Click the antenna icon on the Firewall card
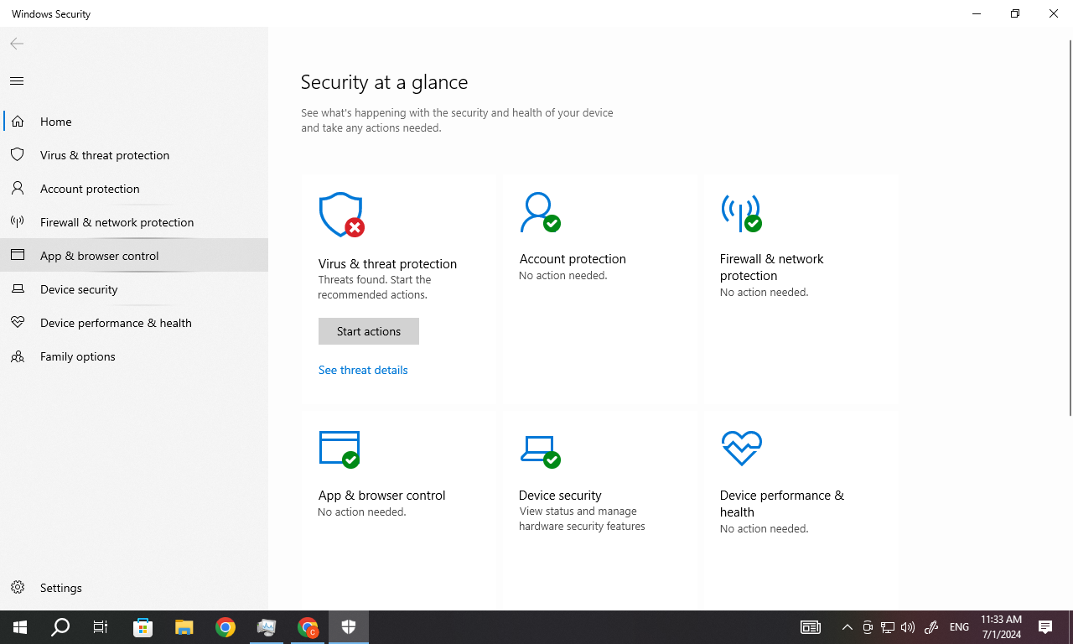 [x=741, y=213]
